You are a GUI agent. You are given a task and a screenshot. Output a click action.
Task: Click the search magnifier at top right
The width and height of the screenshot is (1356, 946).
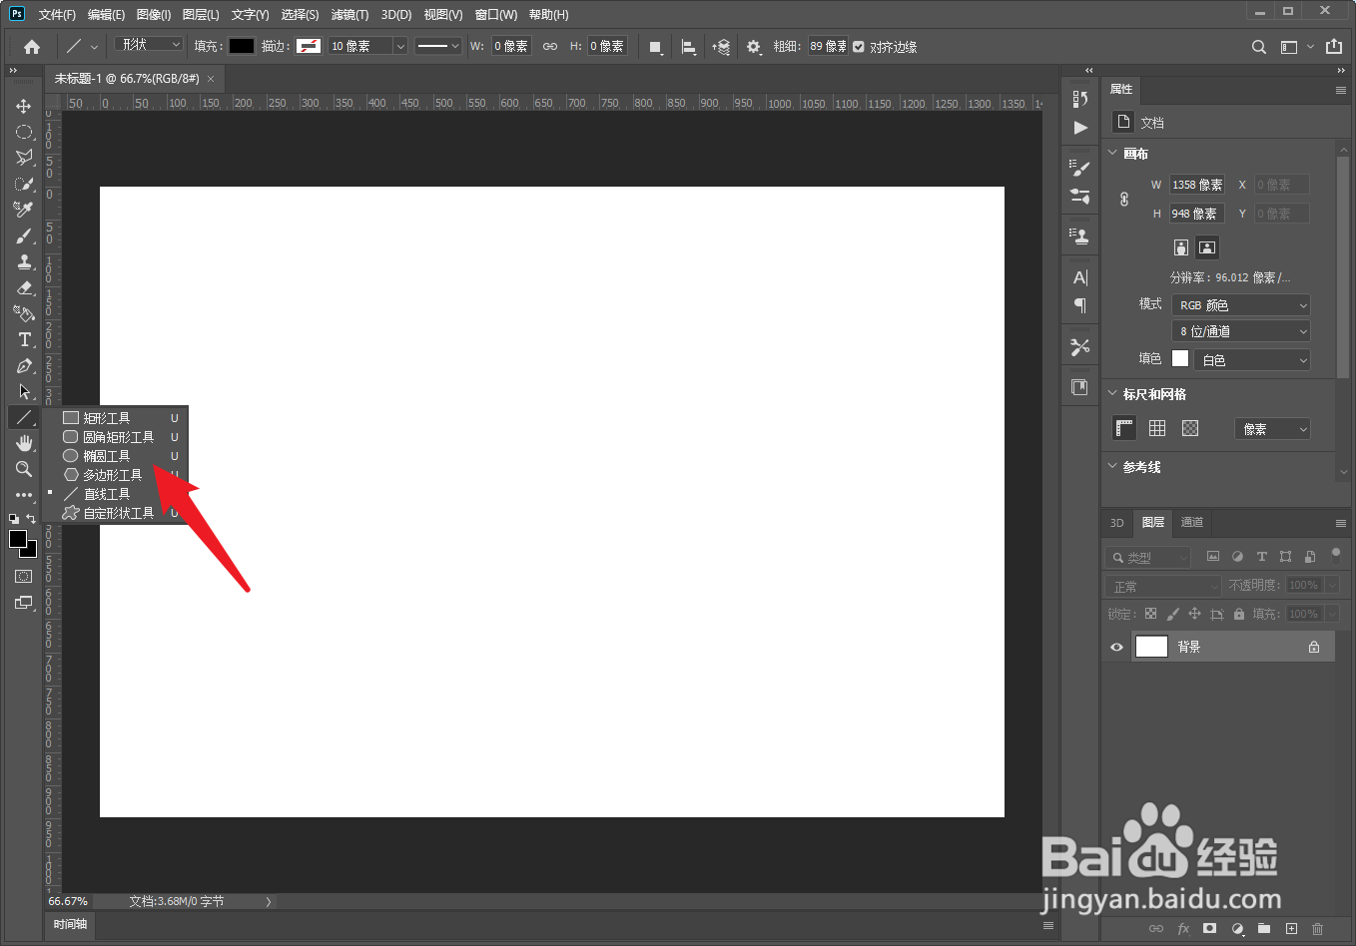(1259, 47)
